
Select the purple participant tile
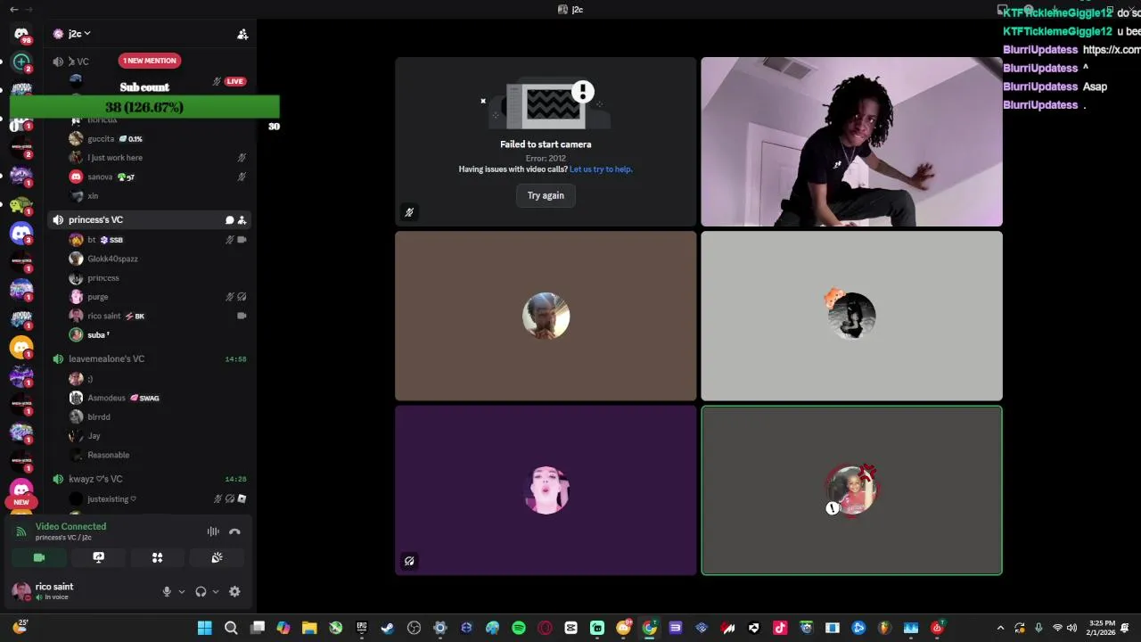click(546, 490)
